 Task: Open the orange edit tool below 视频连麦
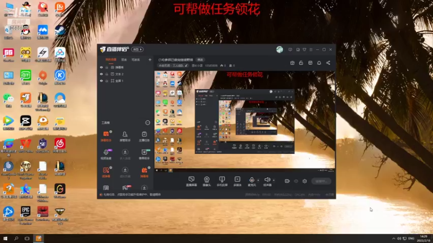(106, 172)
